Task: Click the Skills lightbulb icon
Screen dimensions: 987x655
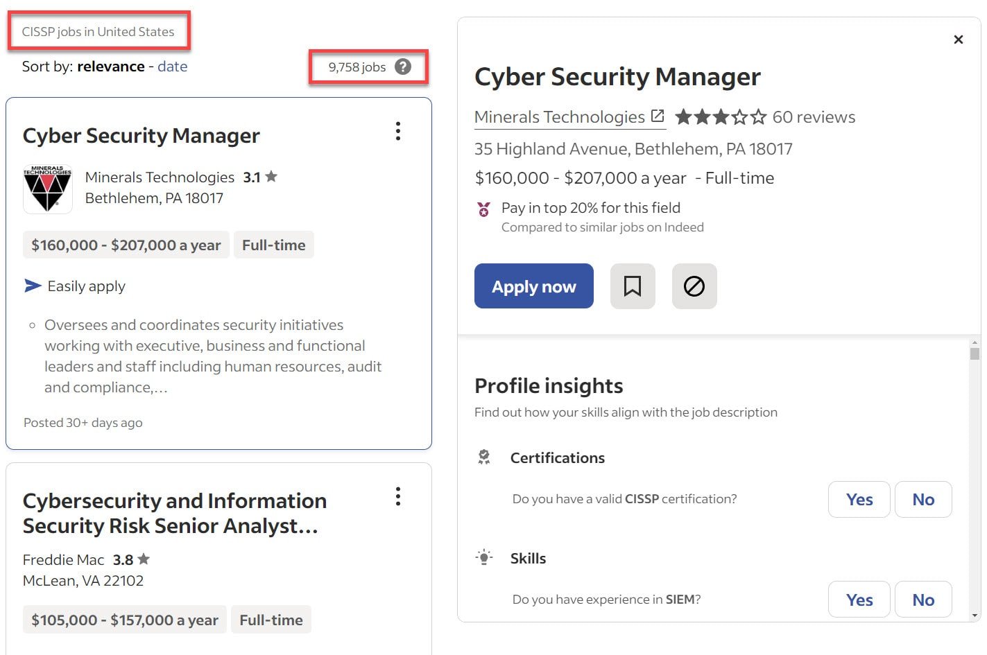Action: click(484, 557)
